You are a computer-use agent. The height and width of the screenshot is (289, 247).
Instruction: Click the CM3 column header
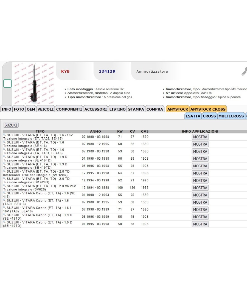coord(145,131)
